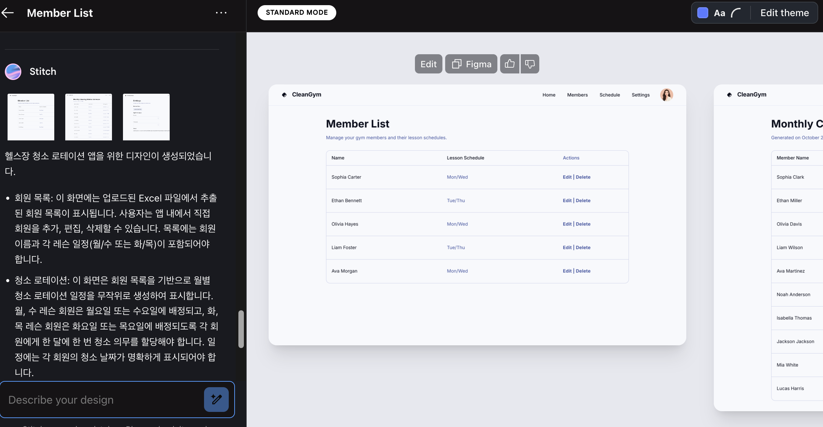Click the back arrow icon
This screenshot has height=427, width=823.
[8, 13]
